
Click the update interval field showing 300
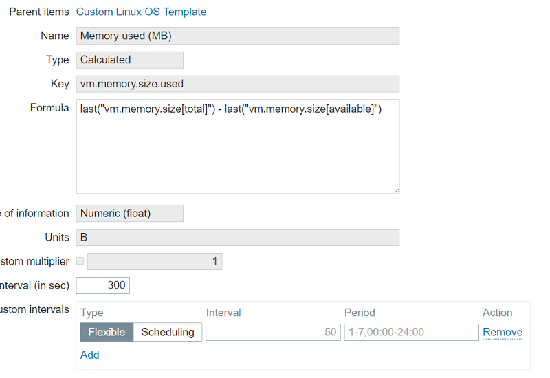coord(103,285)
